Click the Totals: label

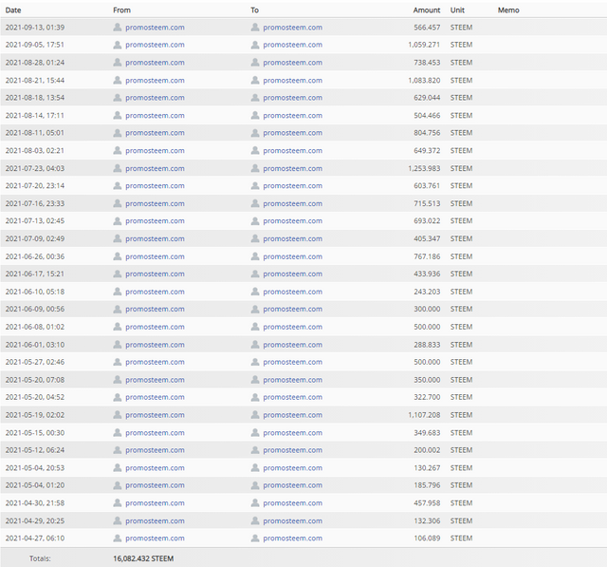[x=40, y=558]
